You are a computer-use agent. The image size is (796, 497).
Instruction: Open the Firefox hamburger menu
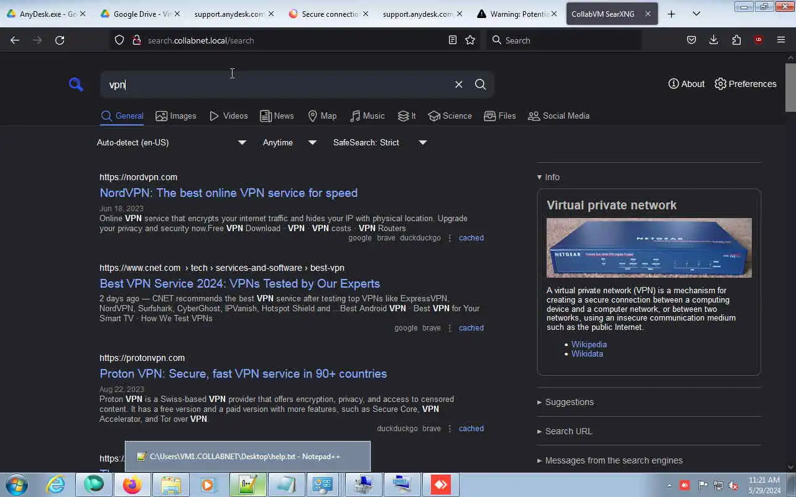click(781, 40)
